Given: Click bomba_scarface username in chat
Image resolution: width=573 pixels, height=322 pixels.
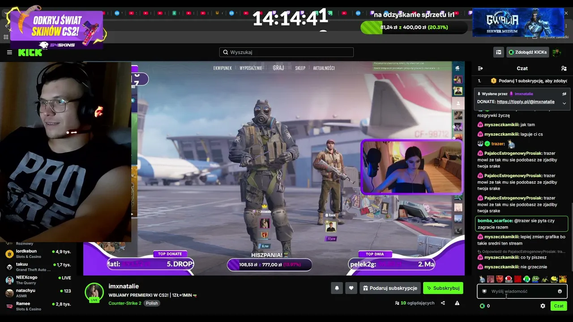Looking at the screenshot, I should (x=495, y=221).
